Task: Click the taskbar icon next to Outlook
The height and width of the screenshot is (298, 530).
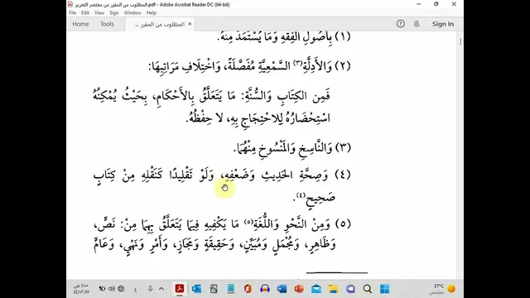Action: coord(214,289)
